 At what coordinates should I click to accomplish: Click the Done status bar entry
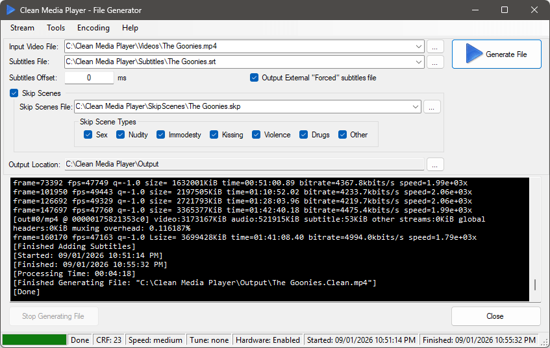[x=80, y=340]
